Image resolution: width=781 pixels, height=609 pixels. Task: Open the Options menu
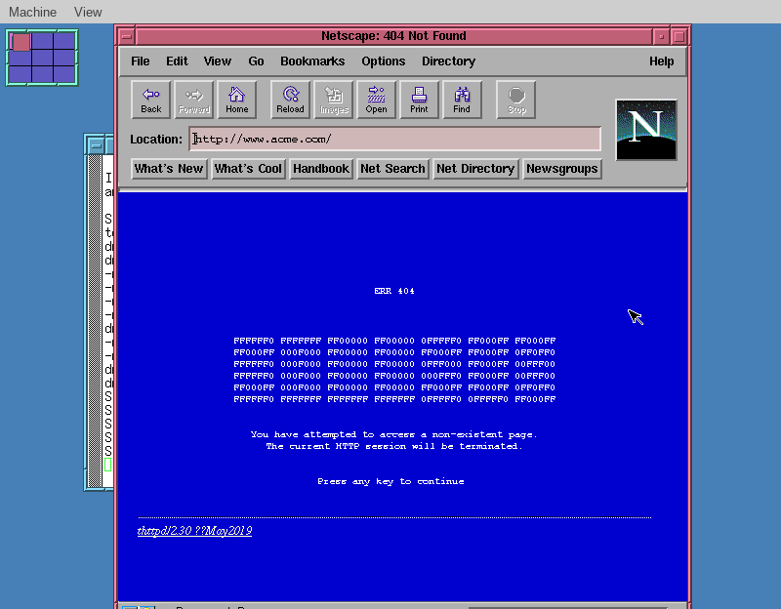click(x=383, y=61)
